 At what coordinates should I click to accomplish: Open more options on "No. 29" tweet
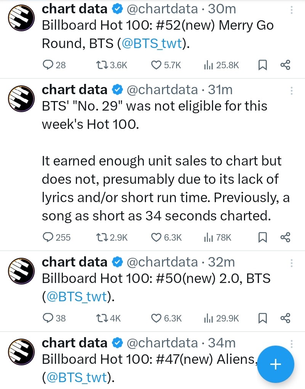tap(292, 90)
